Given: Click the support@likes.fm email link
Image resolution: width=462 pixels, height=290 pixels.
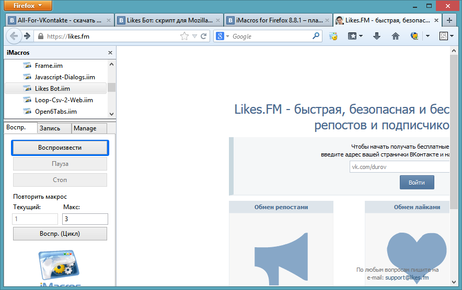Looking at the screenshot, I should pyautogui.click(x=407, y=277).
